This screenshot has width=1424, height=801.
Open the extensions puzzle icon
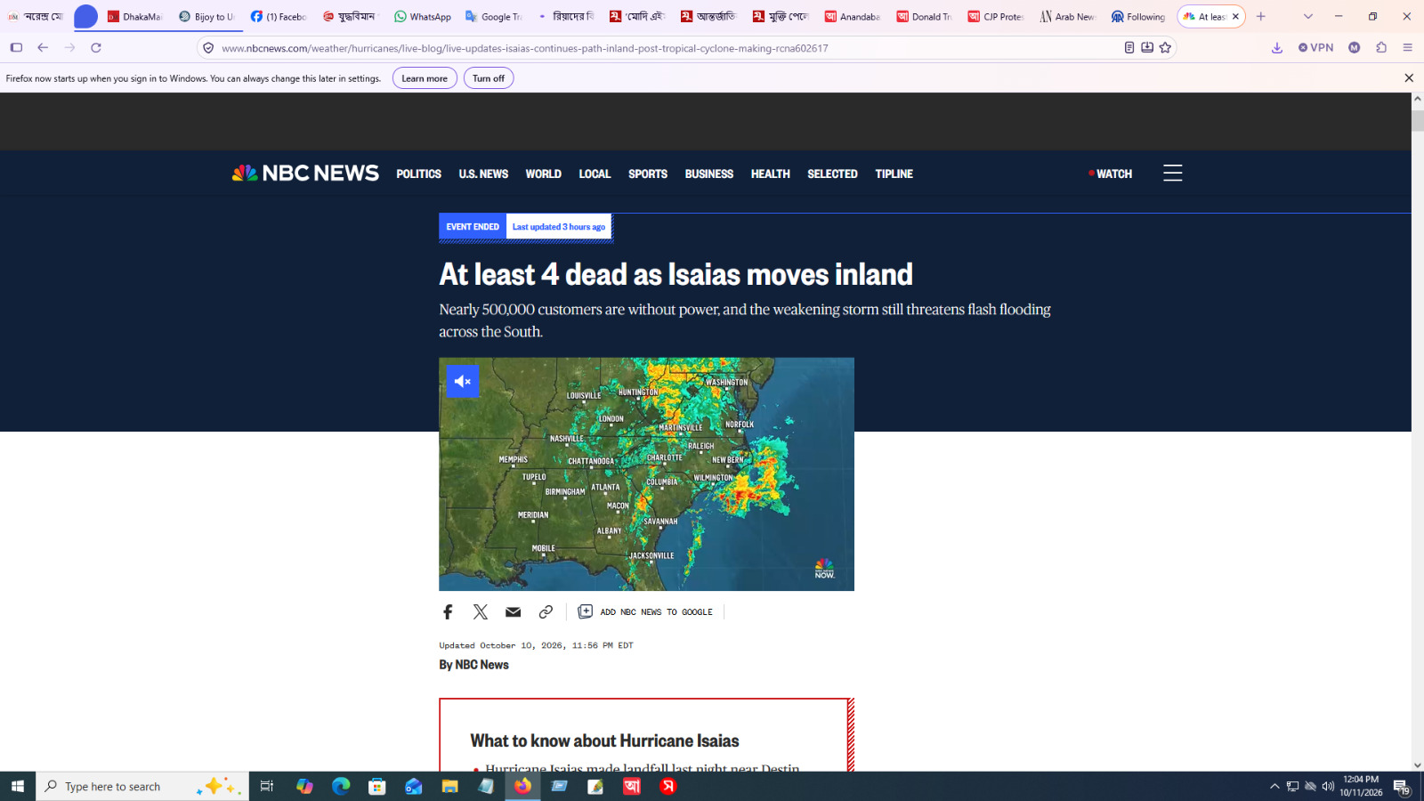point(1381,48)
